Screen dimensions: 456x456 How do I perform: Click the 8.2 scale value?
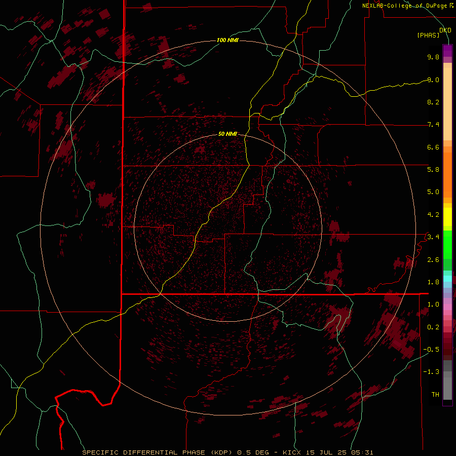(x=433, y=102)
